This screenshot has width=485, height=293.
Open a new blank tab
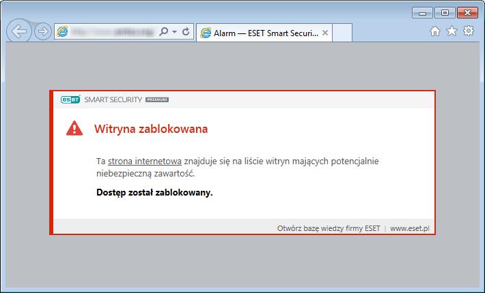click(342, 33)
